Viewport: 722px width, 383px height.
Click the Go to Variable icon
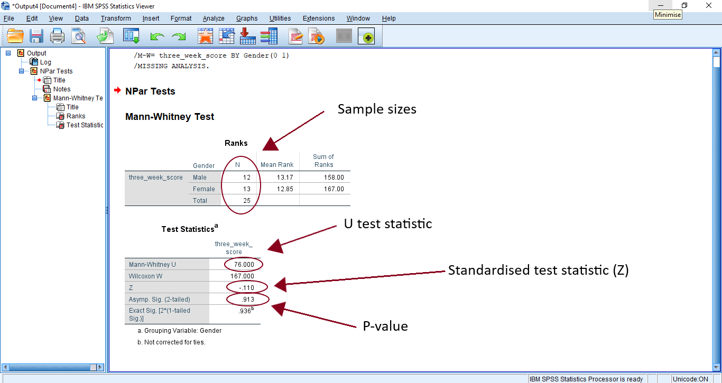pyautogui.click(x=248, y=36)
